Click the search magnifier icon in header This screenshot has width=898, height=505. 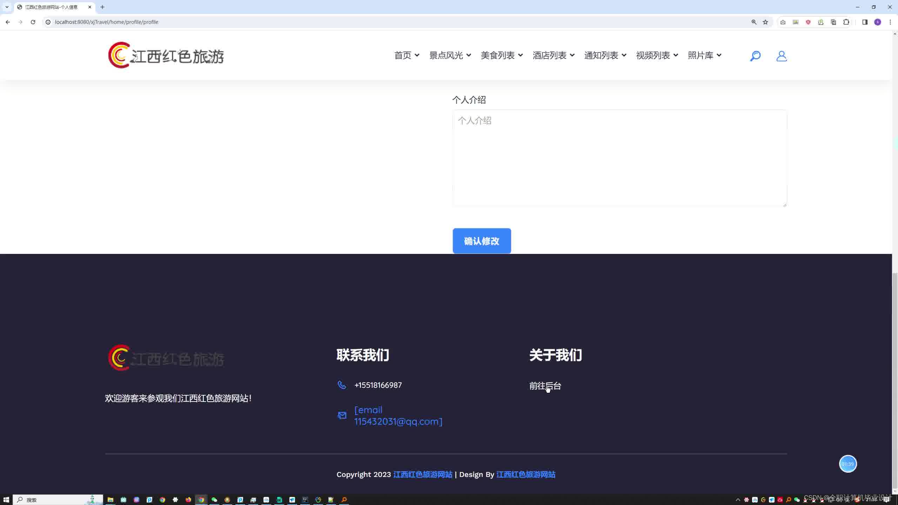click(755, 56)
